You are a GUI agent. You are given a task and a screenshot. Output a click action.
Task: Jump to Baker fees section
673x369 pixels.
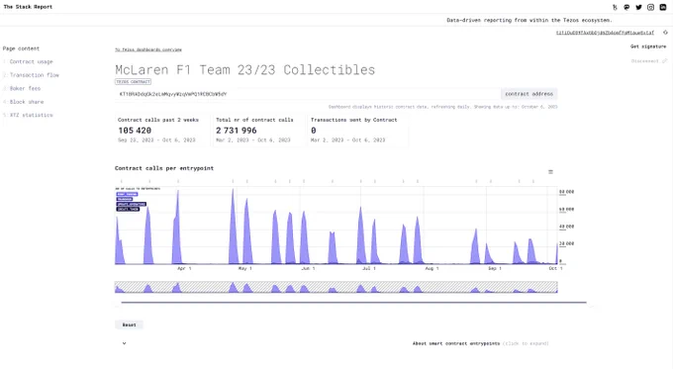[x=25, y=88]
